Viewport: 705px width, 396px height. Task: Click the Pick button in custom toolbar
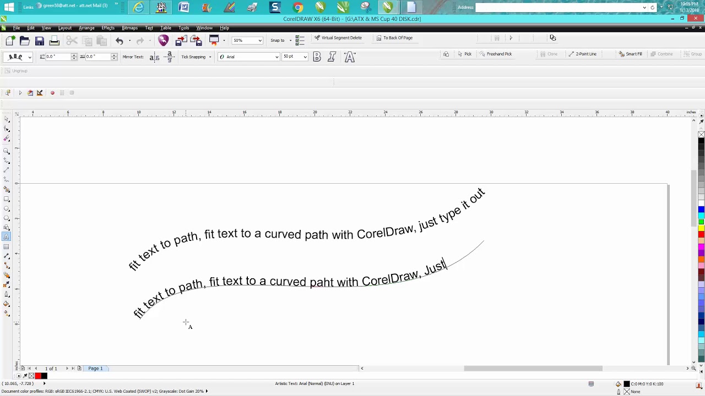point(464,54)
